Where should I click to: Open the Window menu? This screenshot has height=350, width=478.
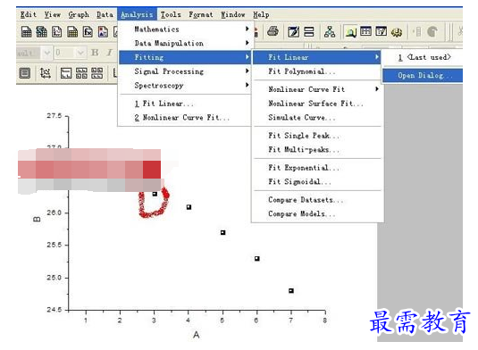(x=233, y=14)
